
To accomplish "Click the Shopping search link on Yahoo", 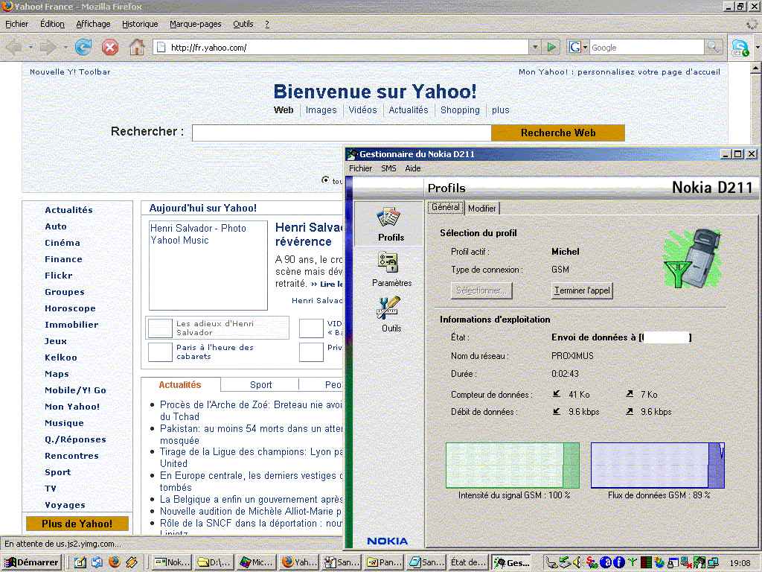I will 460,110.
